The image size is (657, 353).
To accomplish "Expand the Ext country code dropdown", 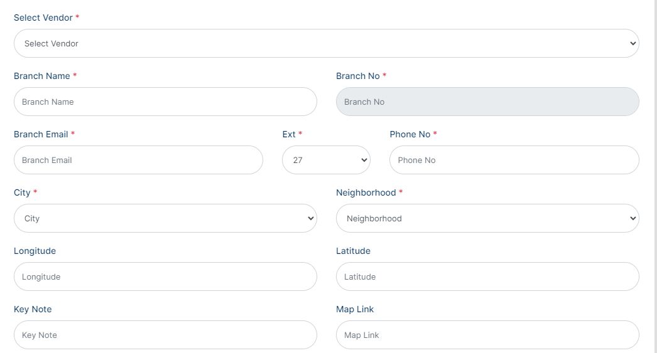I will click(x=326, y=160).
